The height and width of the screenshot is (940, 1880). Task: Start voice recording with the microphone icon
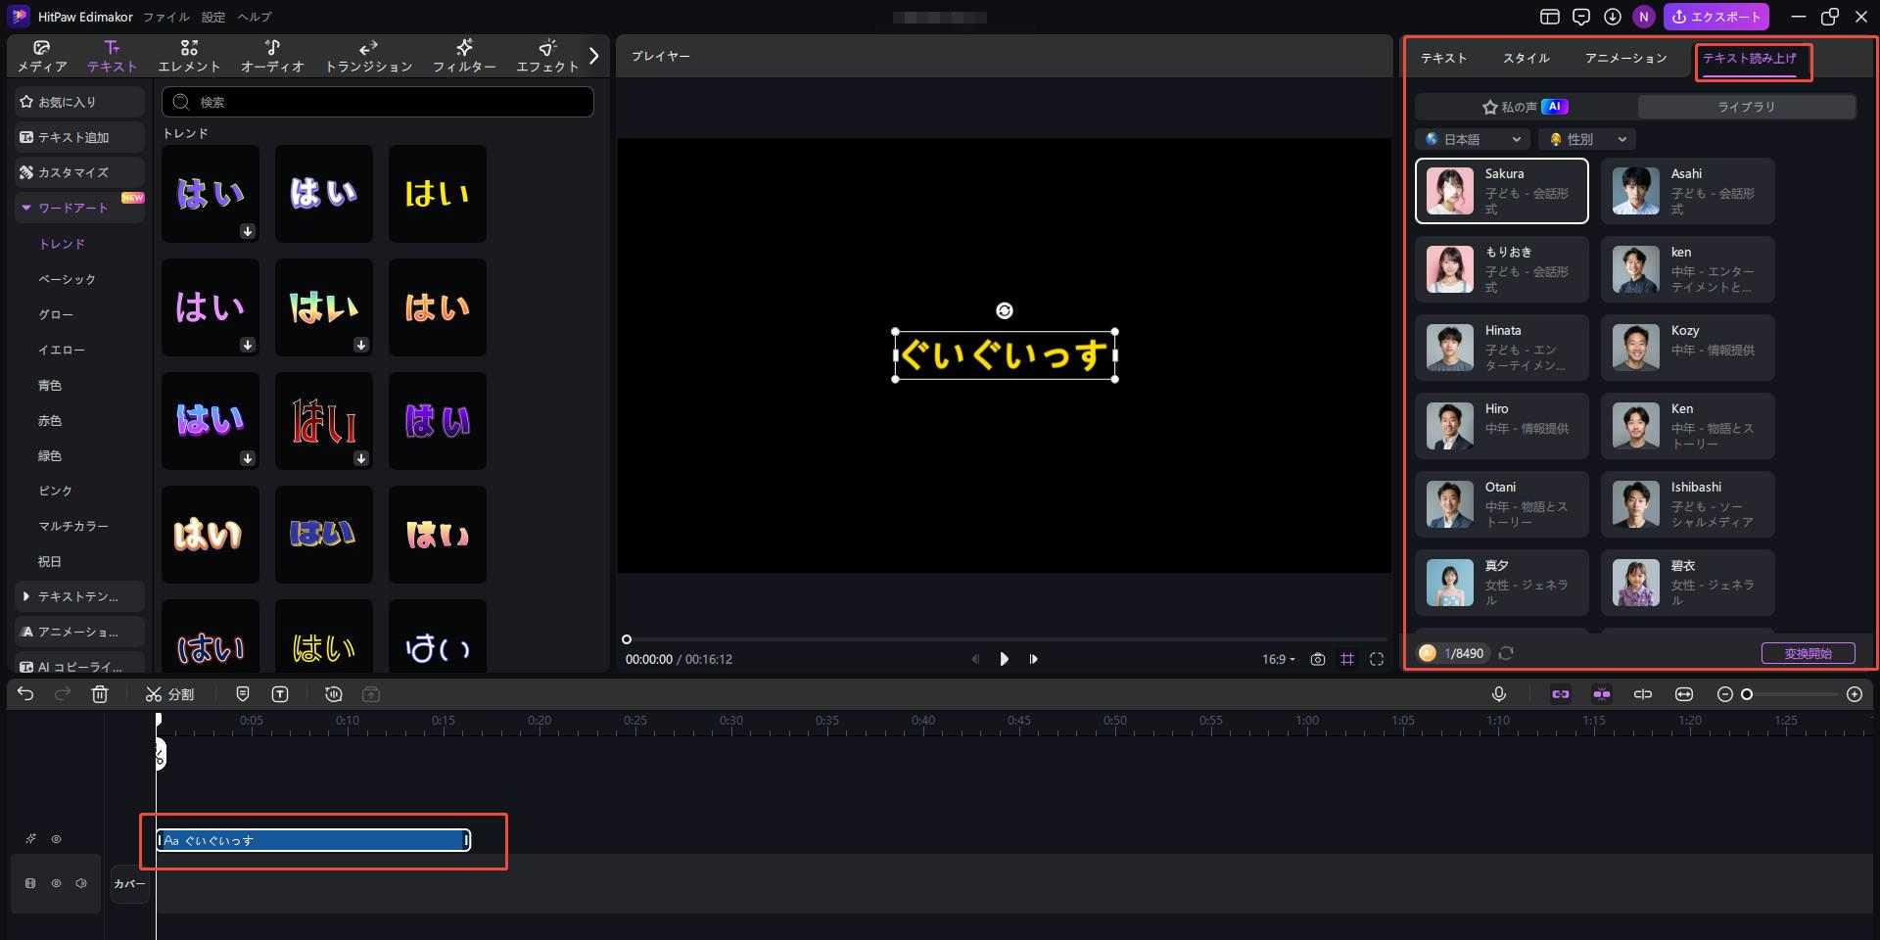click(x=1499, y=694)
